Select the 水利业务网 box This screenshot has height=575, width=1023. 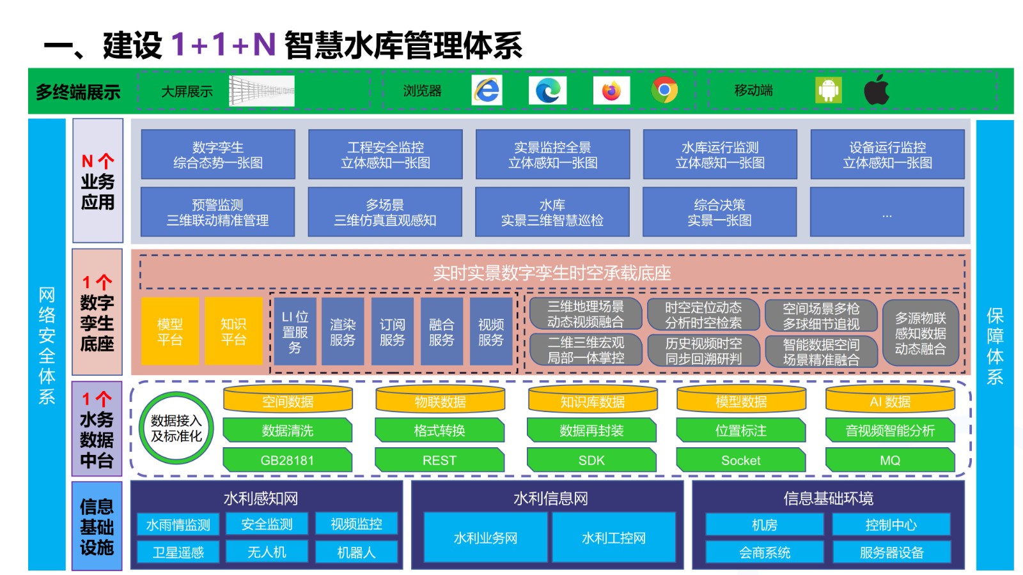pyautogui.click(x=485, y=537)
